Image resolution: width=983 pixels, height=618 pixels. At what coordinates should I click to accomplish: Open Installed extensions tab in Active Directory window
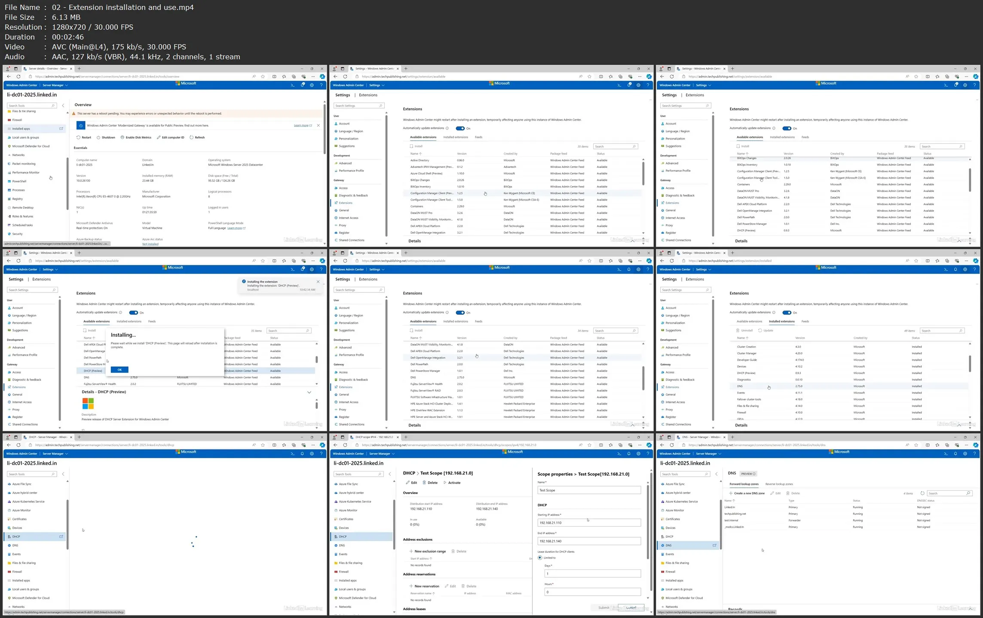[x=456, y=137]
